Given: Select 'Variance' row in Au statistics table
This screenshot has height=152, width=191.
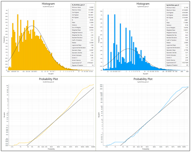Looking at the screenshot, I should tap(83, 25).
